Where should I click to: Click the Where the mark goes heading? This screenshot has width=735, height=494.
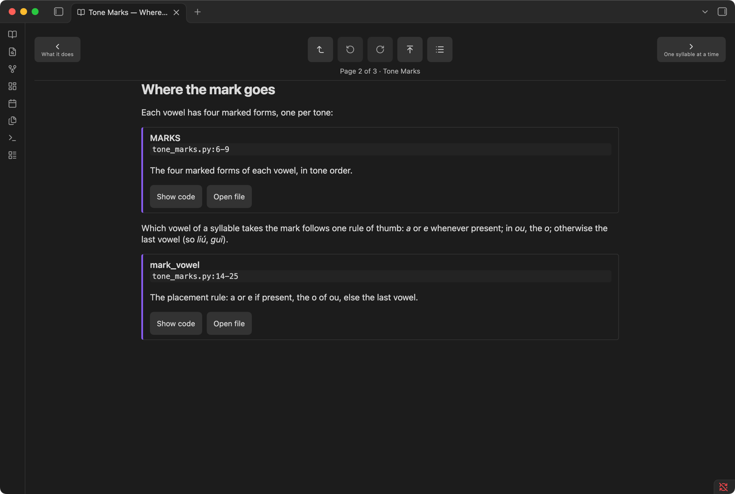coord(208,90)
